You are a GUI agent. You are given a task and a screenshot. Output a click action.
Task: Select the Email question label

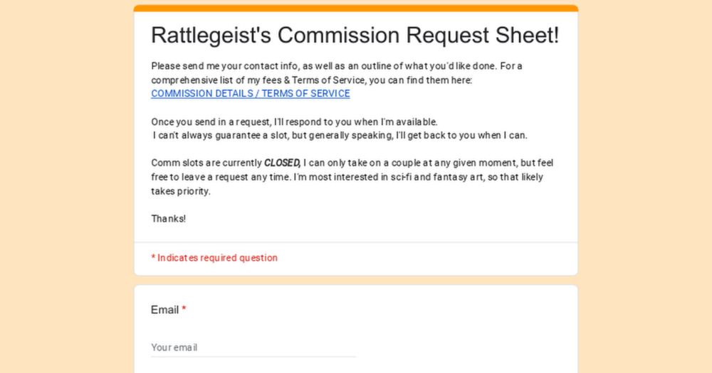pyautogui.click(x=164, y=310)
